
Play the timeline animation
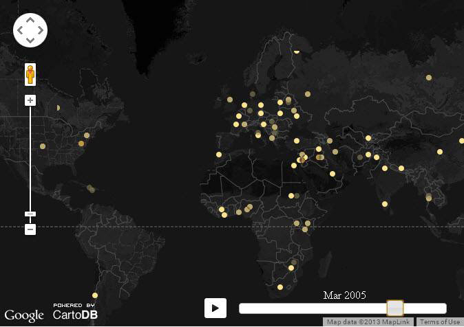[215, 308]
